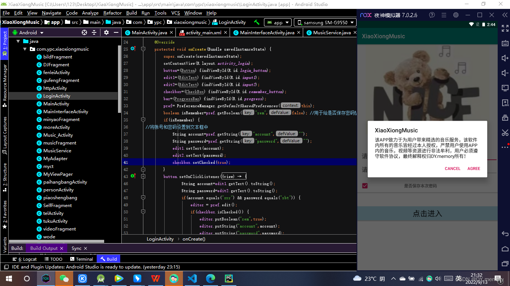
Task: Open Resource Manager side tool window
Action: [x=5, y=86]
